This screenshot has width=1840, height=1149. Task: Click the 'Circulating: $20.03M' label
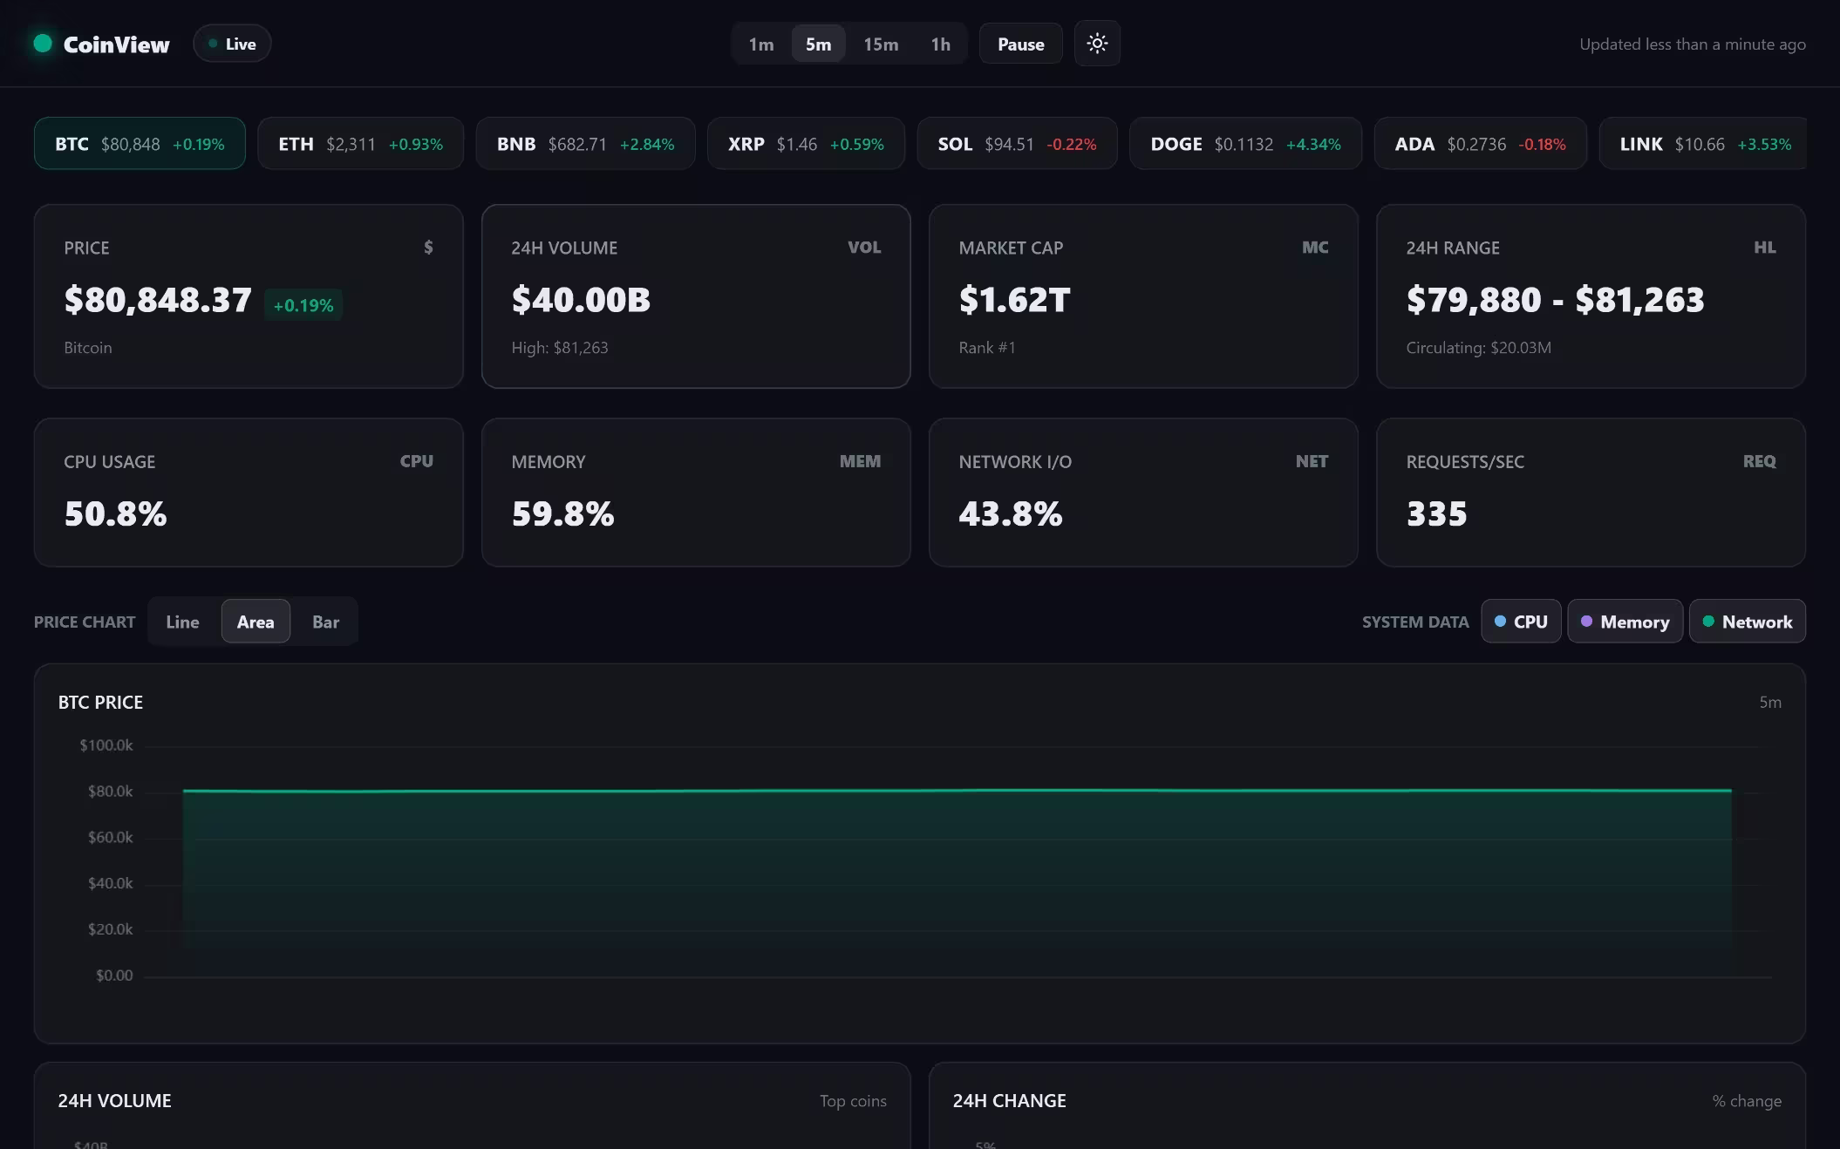[x=1478, y=348]
